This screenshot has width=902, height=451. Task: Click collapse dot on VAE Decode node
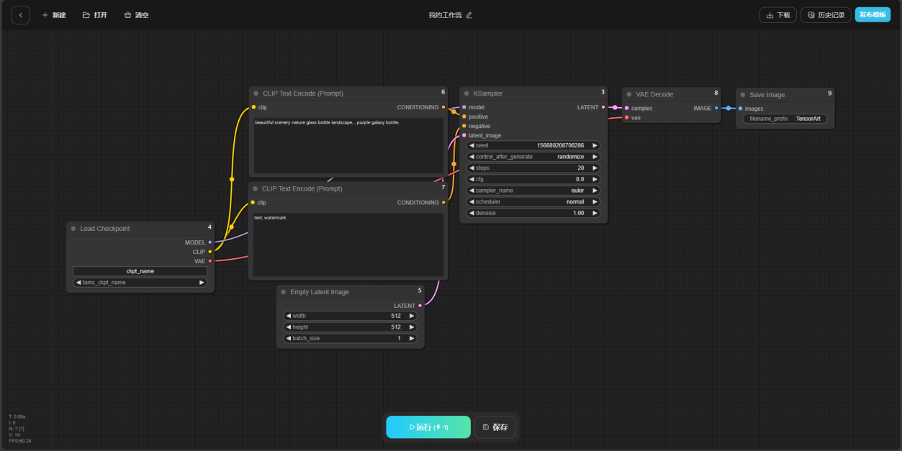[628, 94]
